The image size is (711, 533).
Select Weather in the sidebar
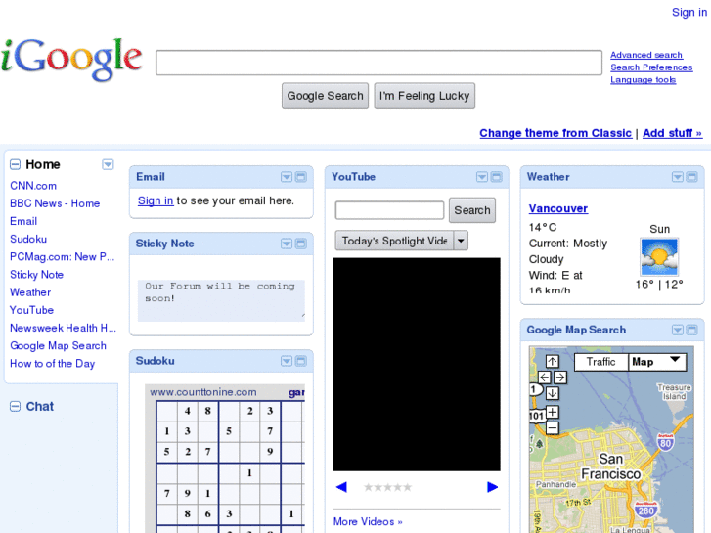(x=30, y=292)
